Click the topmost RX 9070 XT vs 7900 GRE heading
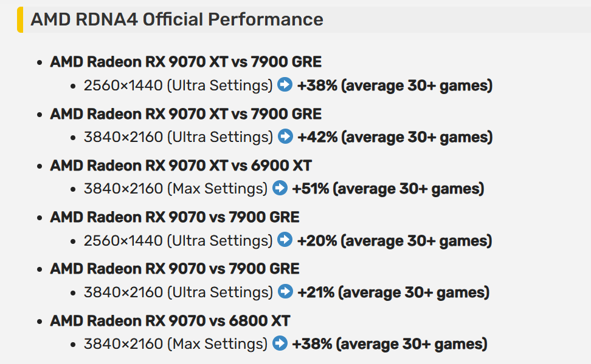591x364 pixels. [185, 62]
